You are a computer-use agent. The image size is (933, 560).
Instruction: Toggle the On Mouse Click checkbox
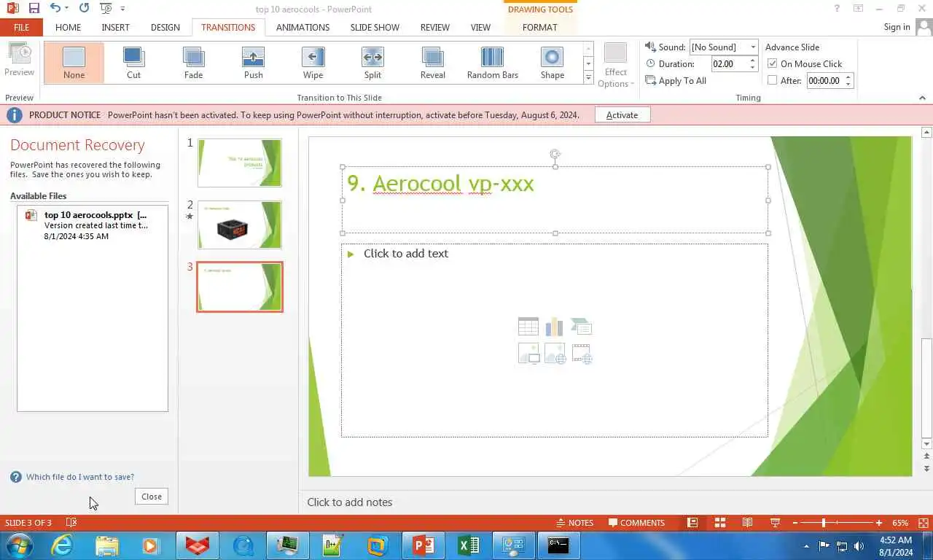(773, 64)
